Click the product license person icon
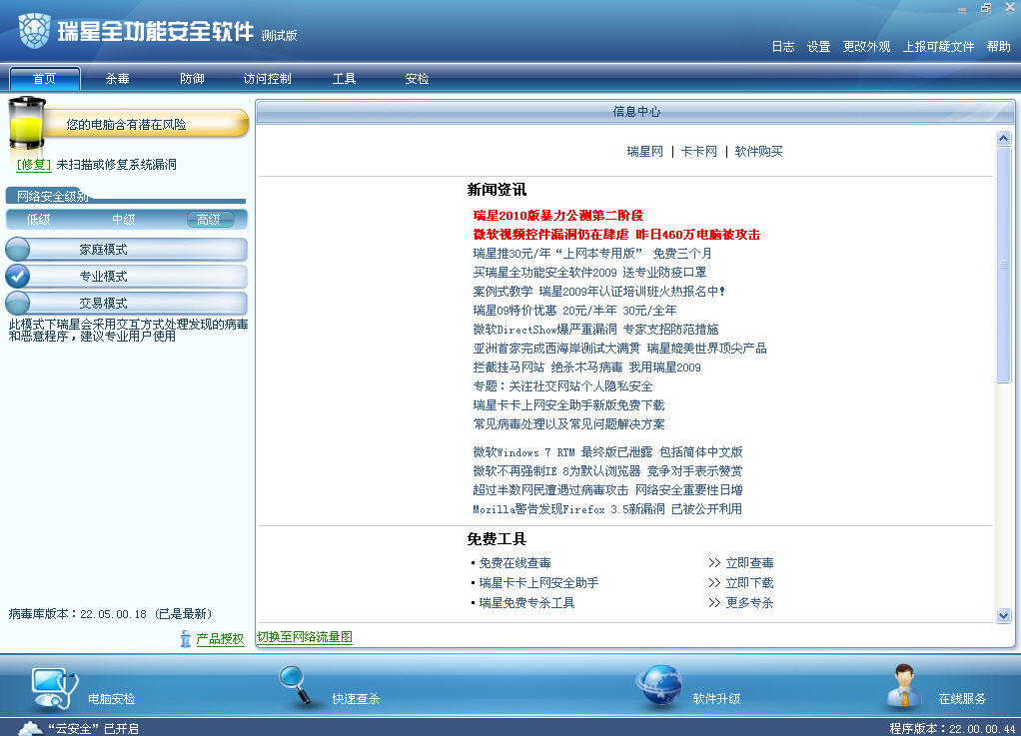Image resolution: width=1021 pixels, height=736 pixels. 186,639
